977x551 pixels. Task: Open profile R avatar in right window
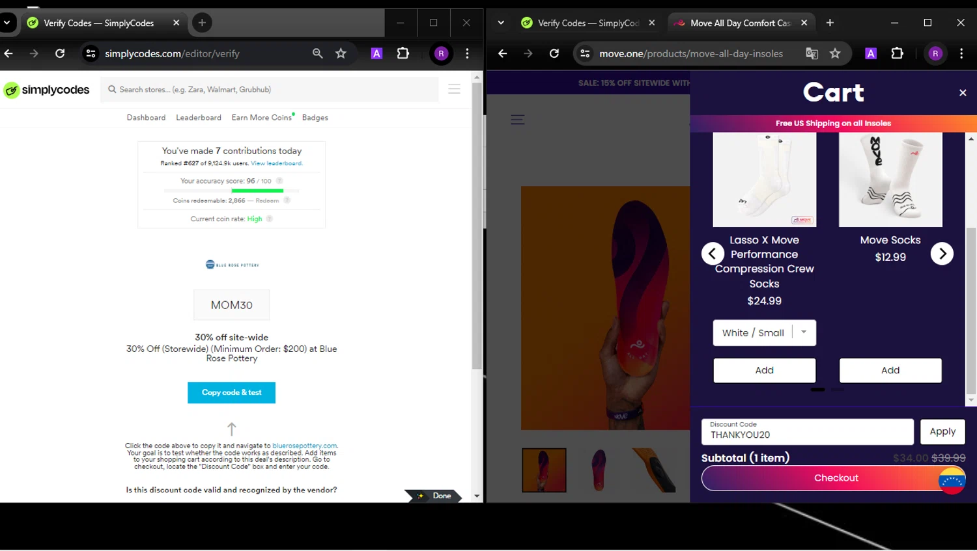[935, 53]
